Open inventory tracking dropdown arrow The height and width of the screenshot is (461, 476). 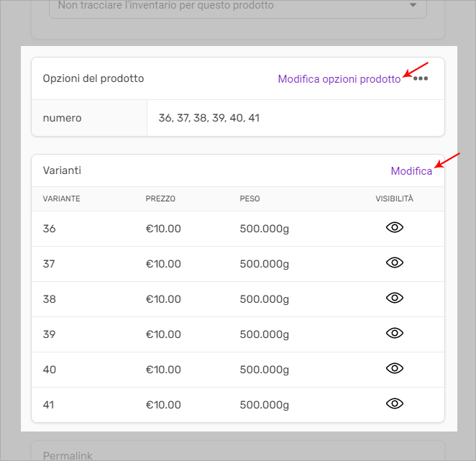pyautogui.click(x=413, y=5)
